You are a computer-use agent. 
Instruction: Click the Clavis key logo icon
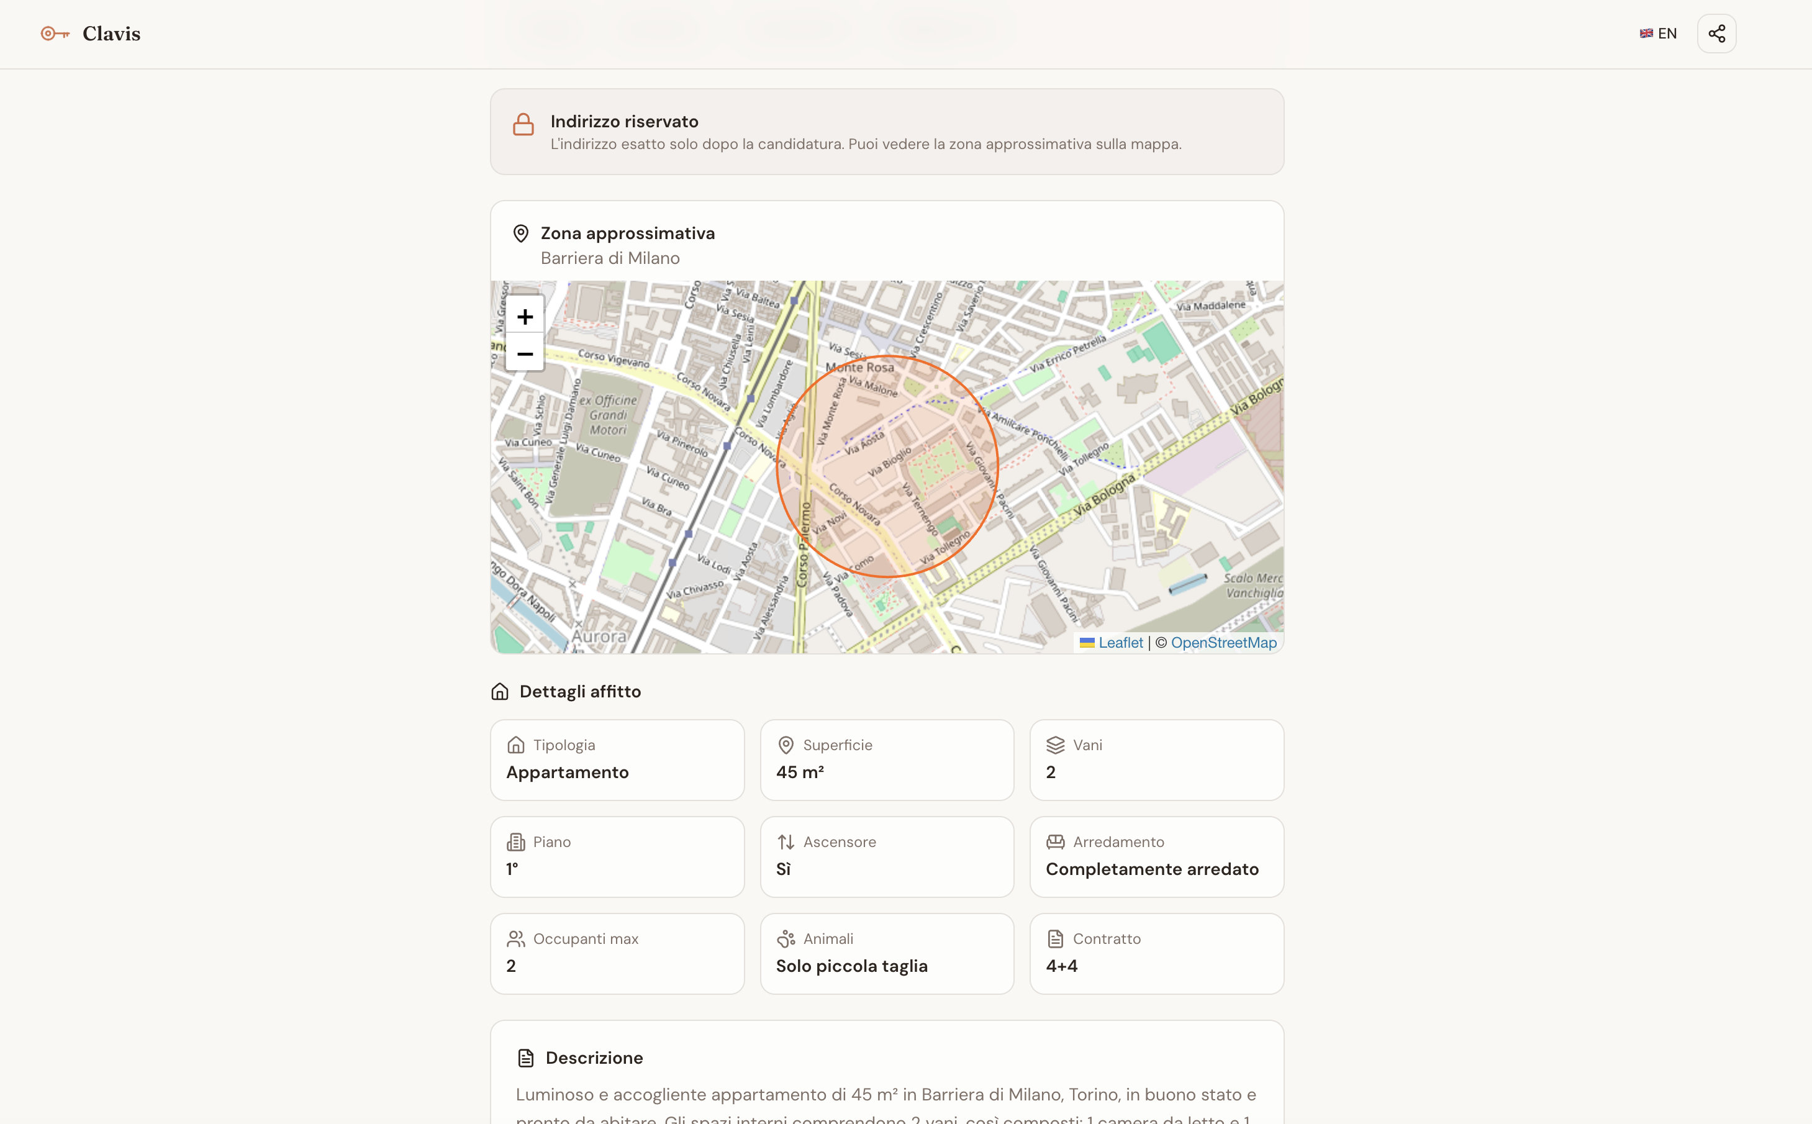[x=55, y=34]
